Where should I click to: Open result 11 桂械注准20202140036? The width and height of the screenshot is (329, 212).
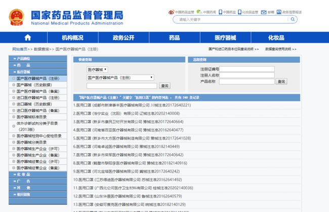coord(133,188)
